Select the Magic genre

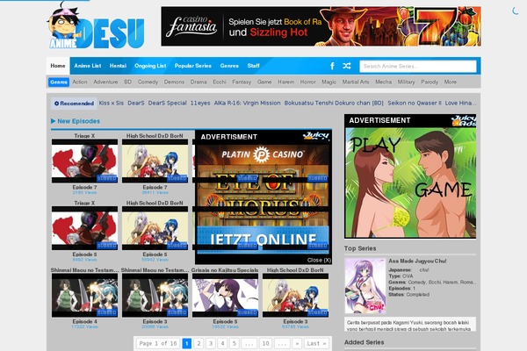(329, 82)
